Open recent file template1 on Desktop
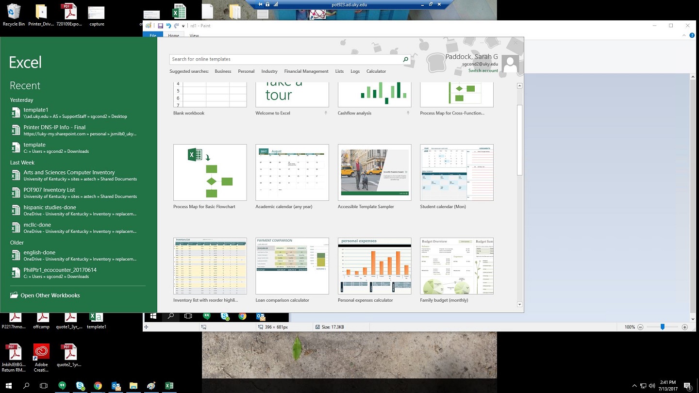Image resolution: width=699 pixels, height=393 pixels. pos(78,113)
